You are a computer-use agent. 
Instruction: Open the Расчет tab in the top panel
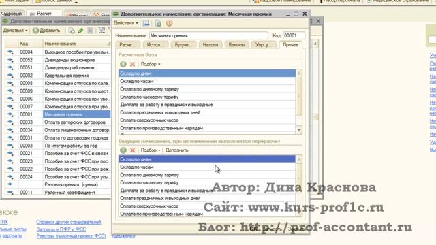point(44,14)
